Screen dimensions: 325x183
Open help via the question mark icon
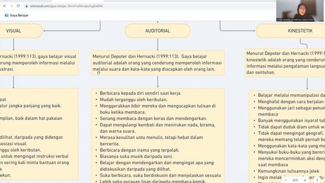pos(317,180)
